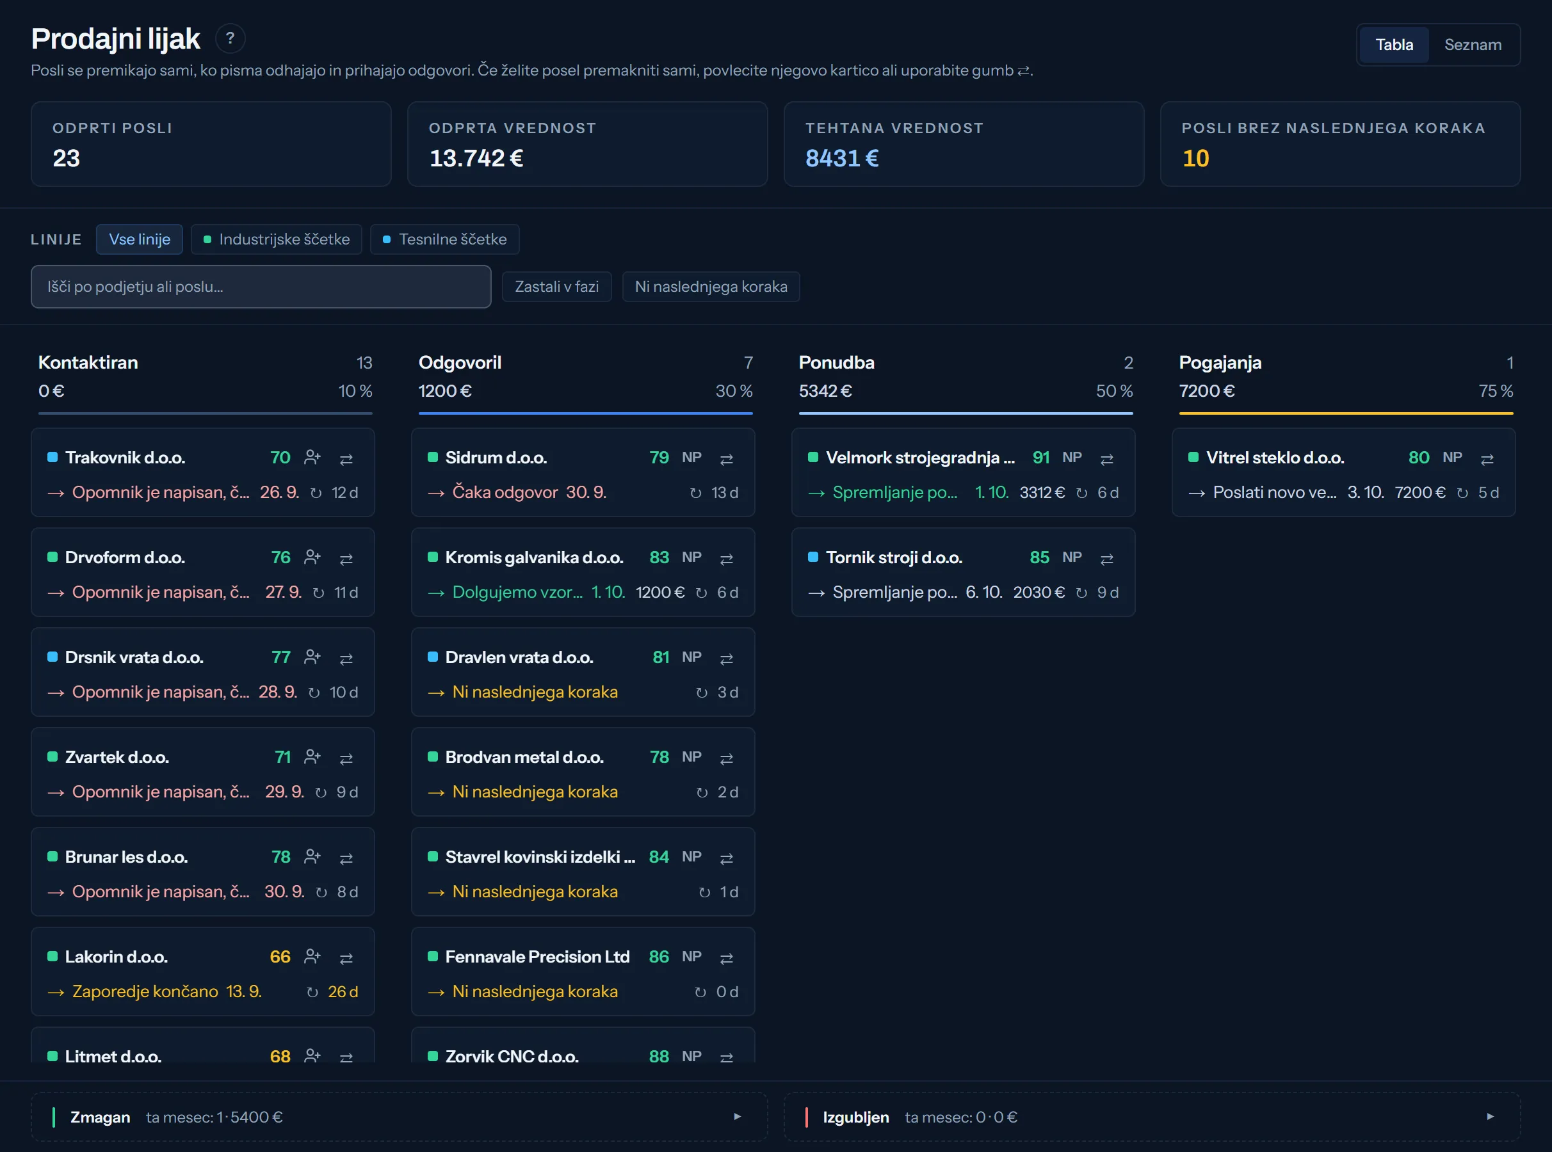Click the Odprti posli stat card
The height and width of the screenshot is (1152, 1552).
tap(211, 145)
